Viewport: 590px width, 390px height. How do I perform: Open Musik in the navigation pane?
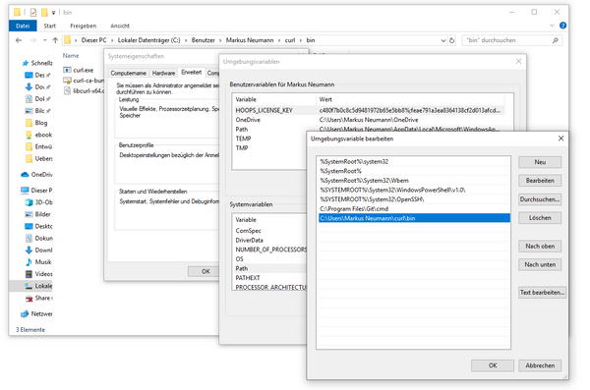pos(38,262)
